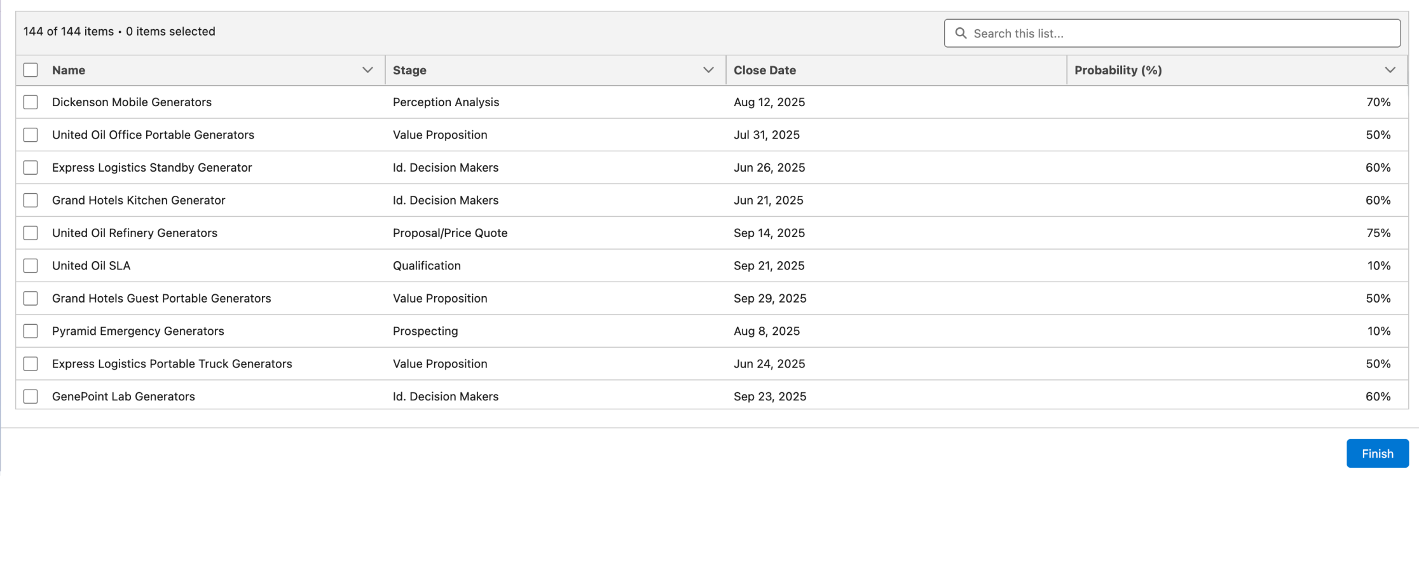Click the Jun 21, 2025 close date
The height and width of the screenshot is (586, 1419).
pyautogui.click(x=769, y=200)
